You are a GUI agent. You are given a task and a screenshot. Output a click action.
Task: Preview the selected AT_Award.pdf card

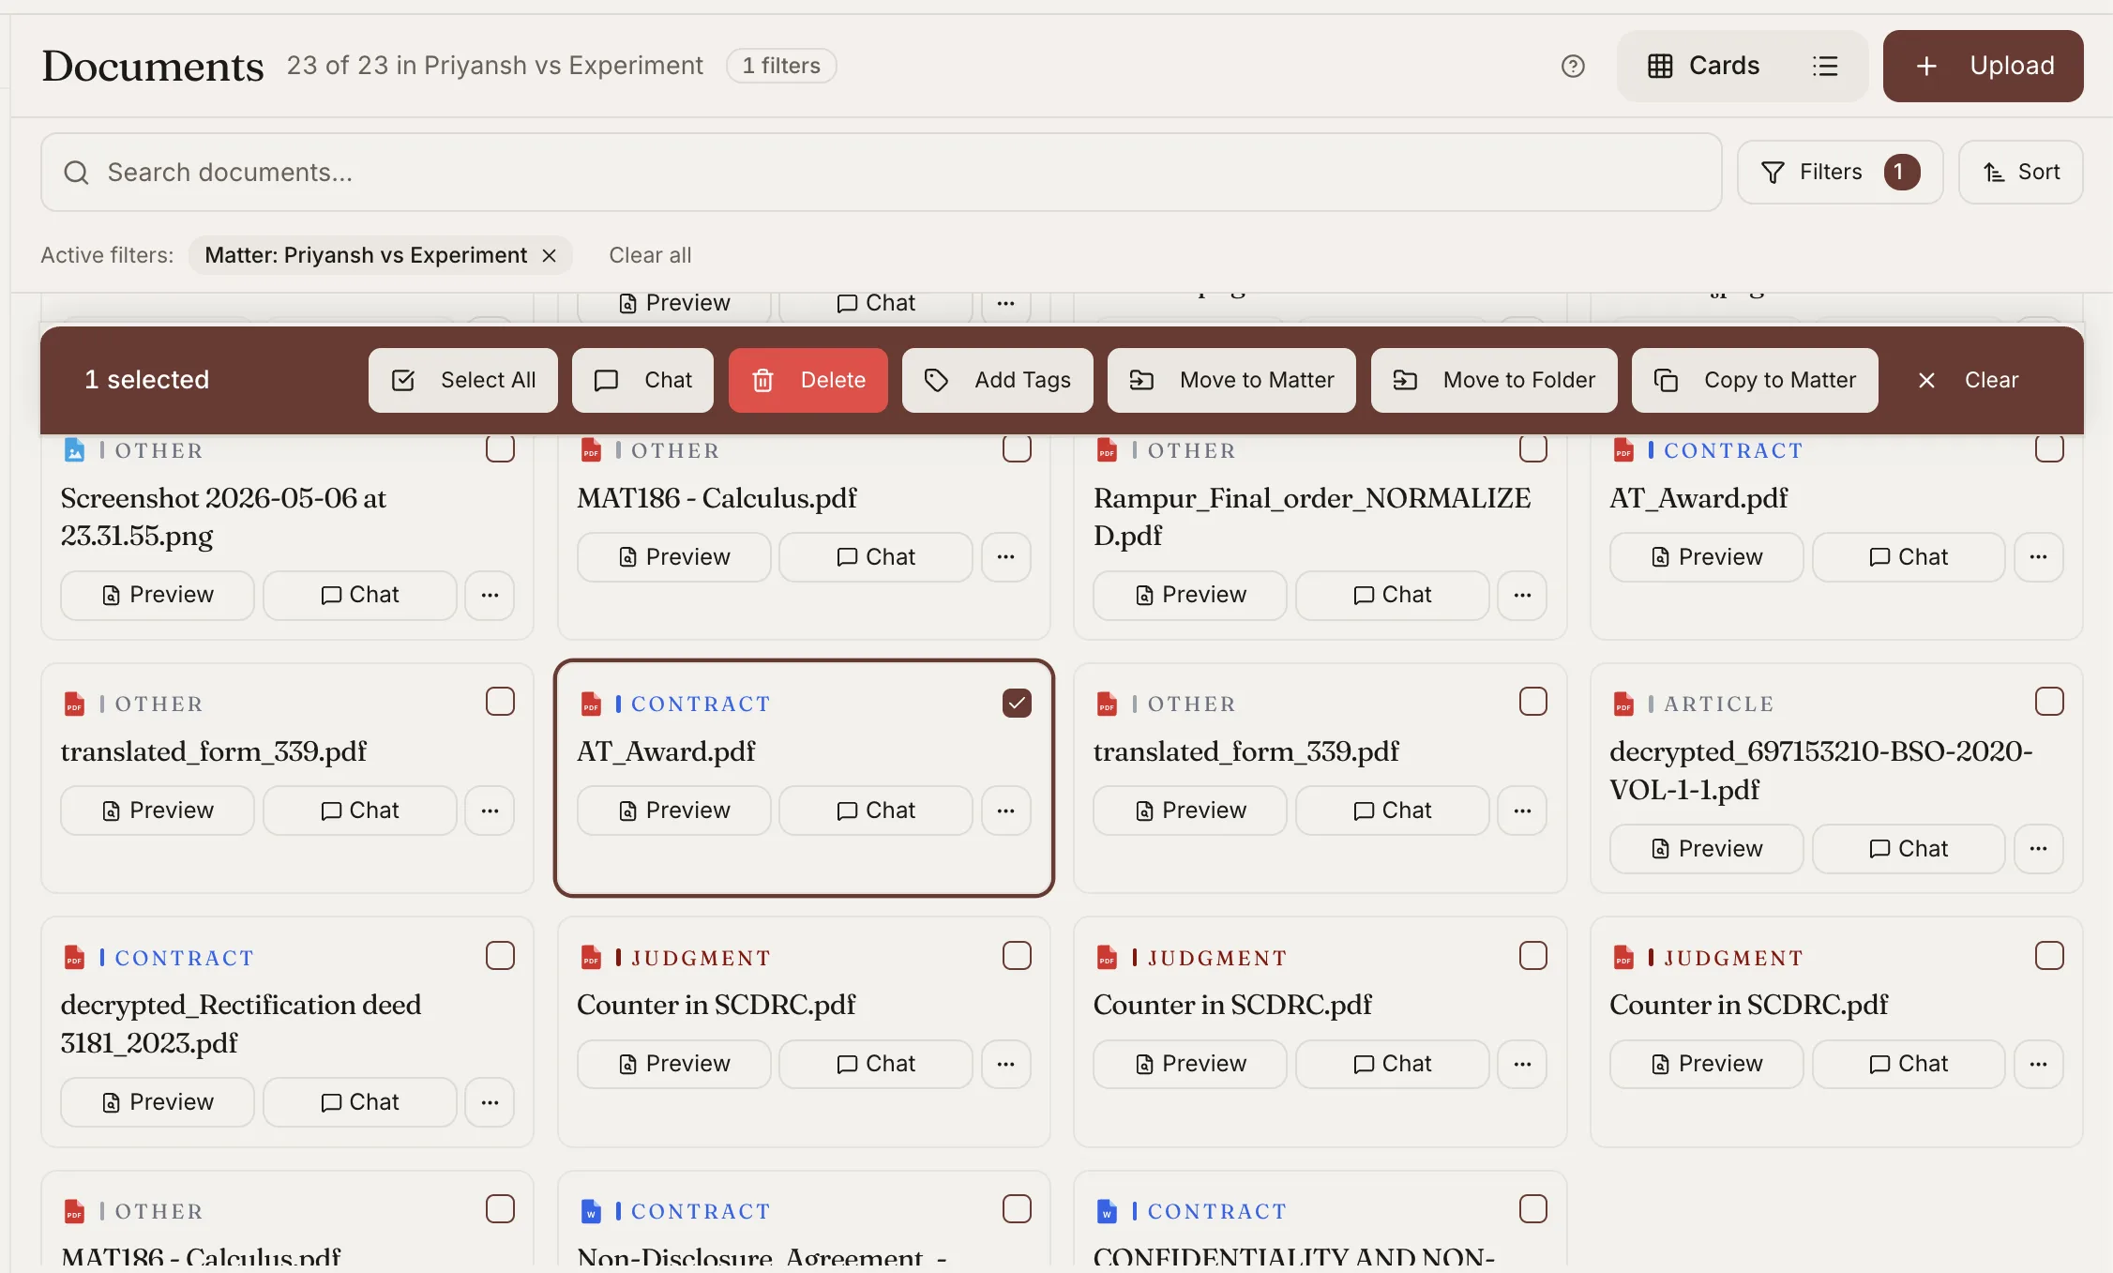pyautogui.click(x=674, y=811)
